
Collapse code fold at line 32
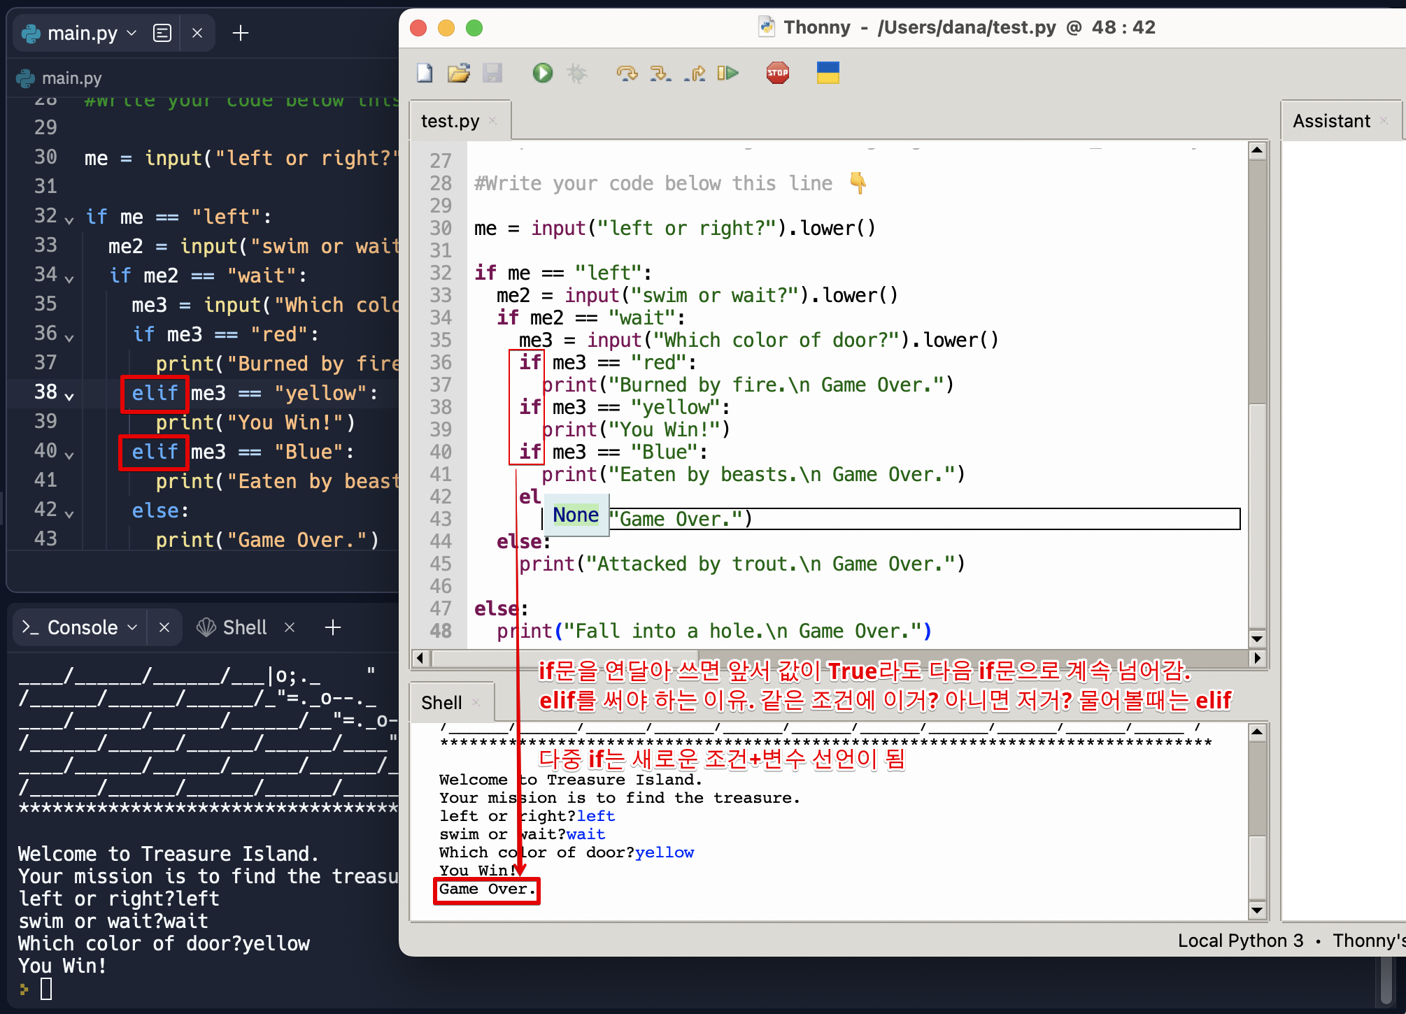[69, 220]
